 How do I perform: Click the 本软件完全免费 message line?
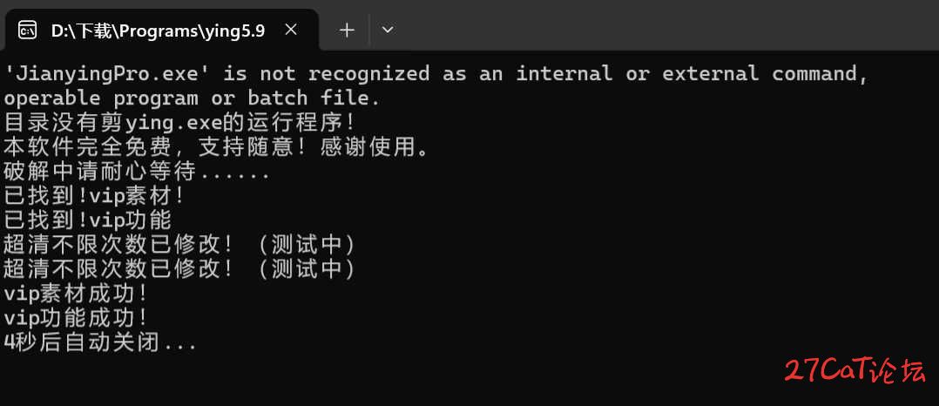(x=217, y=148)
